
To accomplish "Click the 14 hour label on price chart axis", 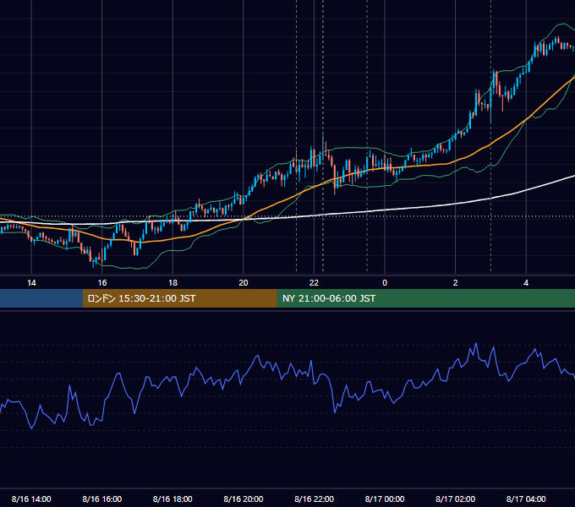I will (x=31, y=283).
